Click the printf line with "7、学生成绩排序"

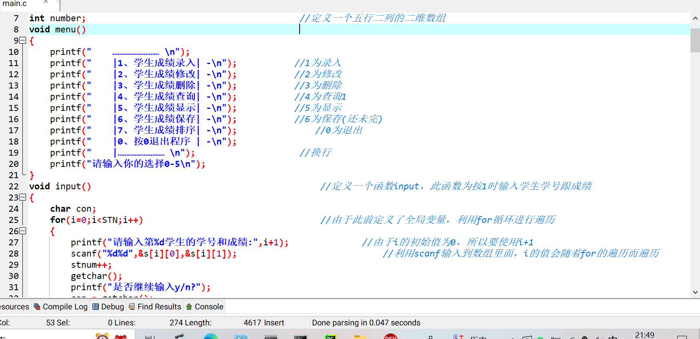143,130
